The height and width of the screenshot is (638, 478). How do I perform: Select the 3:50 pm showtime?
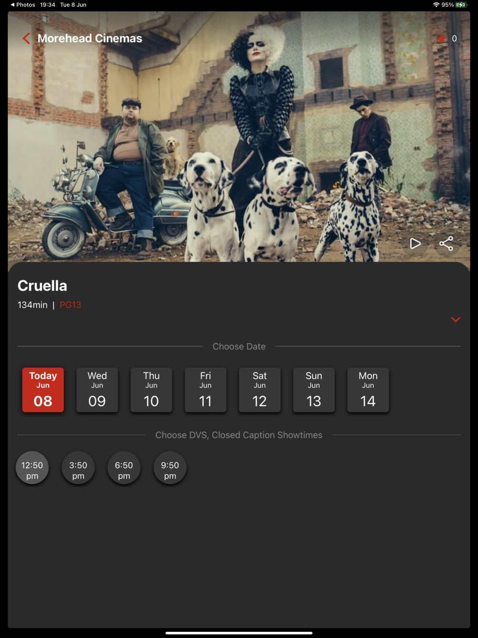(78, 468)
